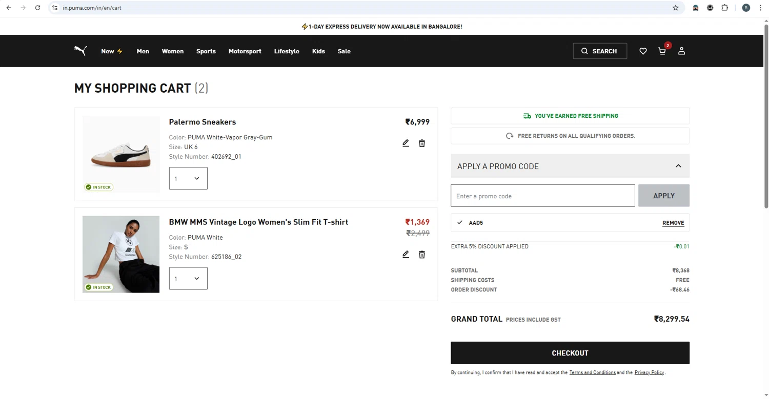
Task: Click the PUMA logo icon
Action: point(80,51)
